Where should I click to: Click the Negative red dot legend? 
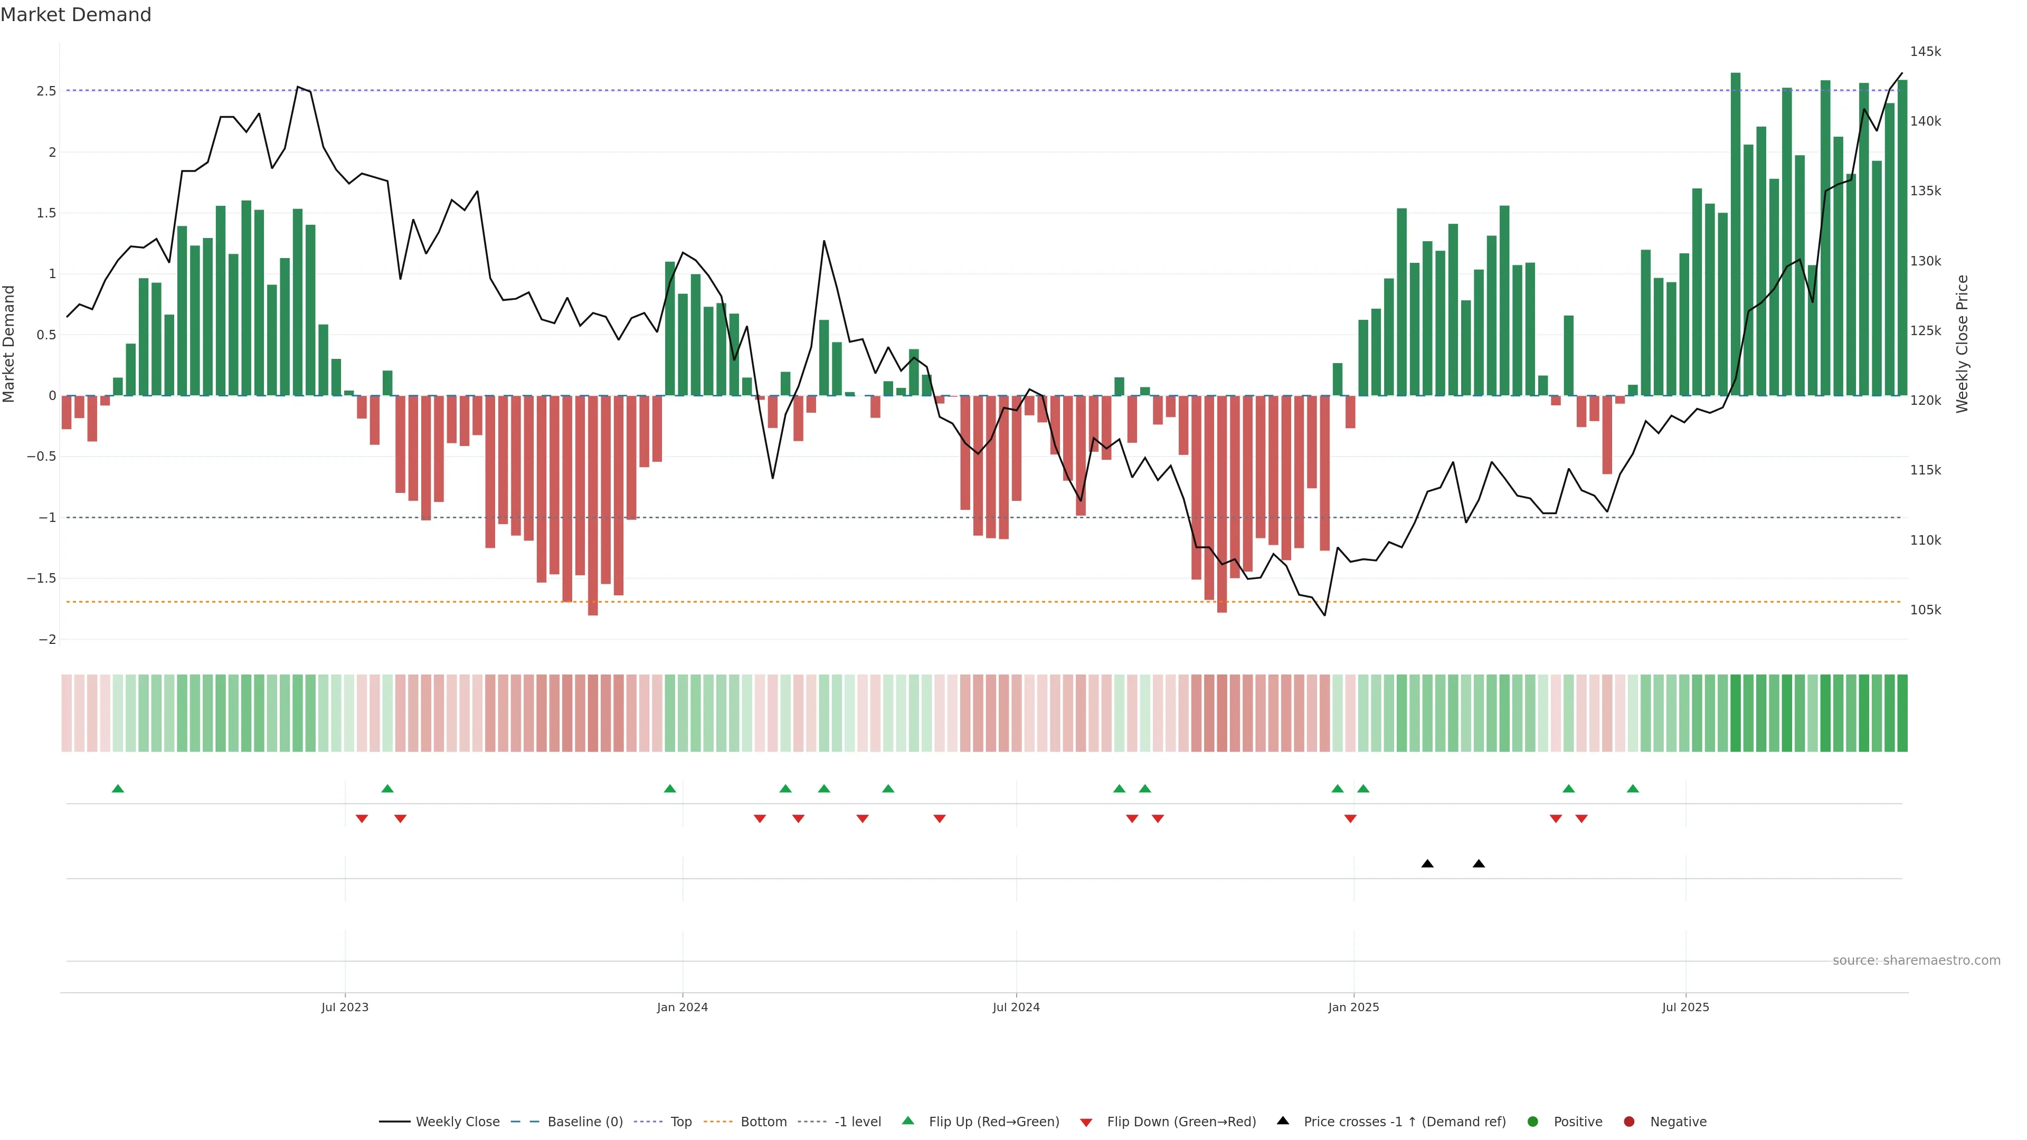(x=1629, y=1122)
